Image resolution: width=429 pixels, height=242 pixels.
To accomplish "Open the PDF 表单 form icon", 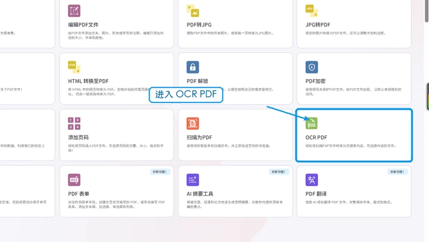I will (x=74, y=180).
